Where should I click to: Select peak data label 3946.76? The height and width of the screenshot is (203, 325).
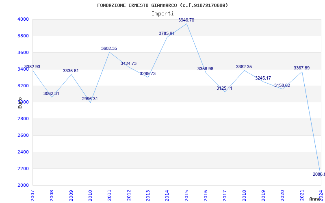(x=186, y=20)
